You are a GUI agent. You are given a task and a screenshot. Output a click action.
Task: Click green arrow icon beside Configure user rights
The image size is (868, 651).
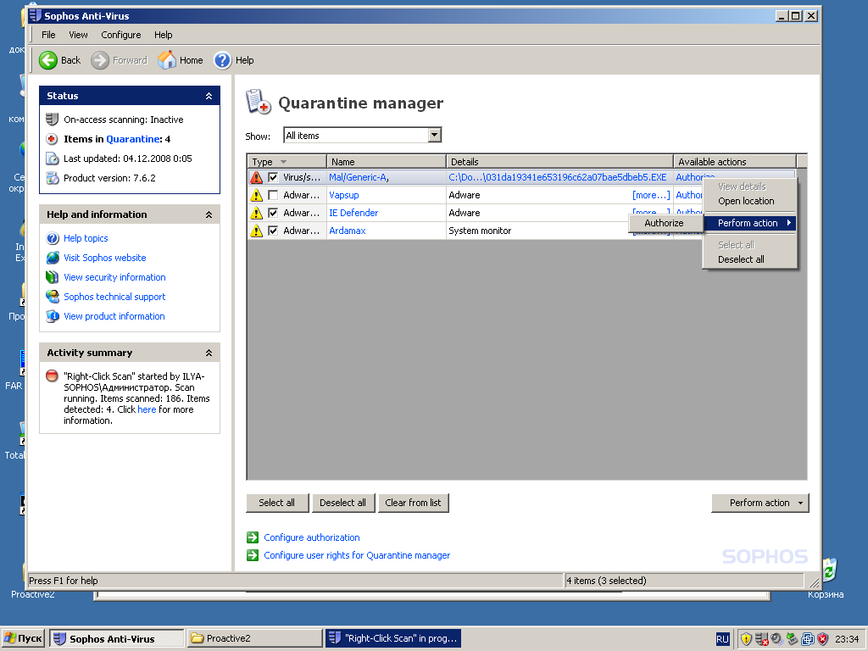(x=253, y=555)
